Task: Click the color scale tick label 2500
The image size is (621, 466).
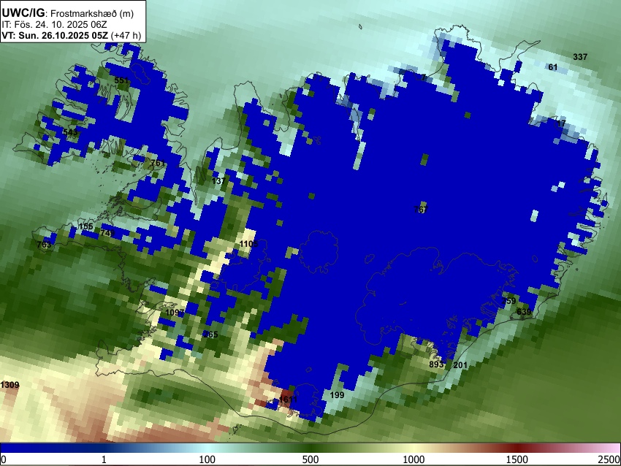Action: coord(609,459)
